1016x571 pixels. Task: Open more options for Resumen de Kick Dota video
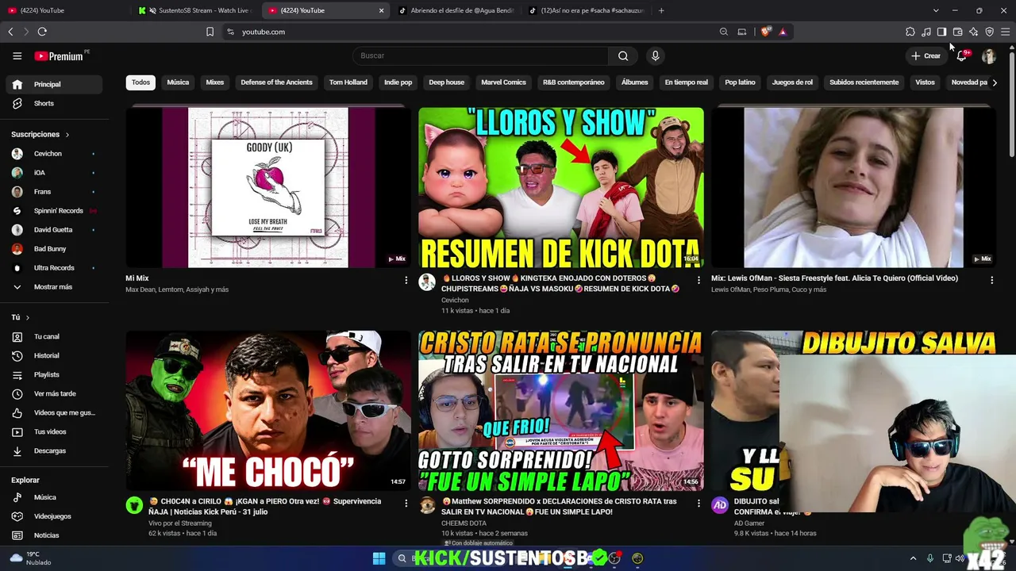pos(698,280)
